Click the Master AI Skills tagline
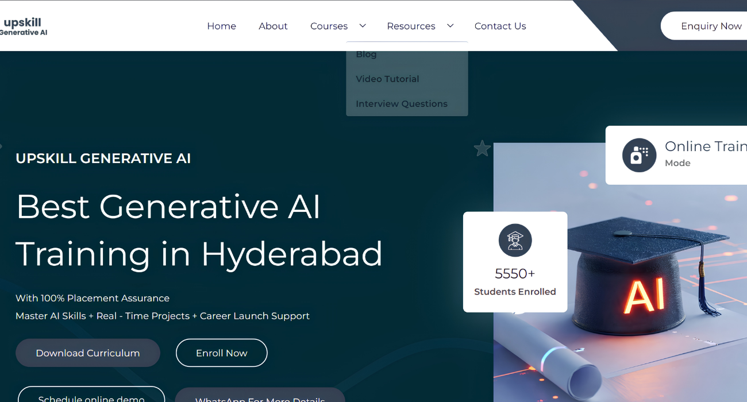The width and height of the screenshot is (747, 402). [163, 316]
